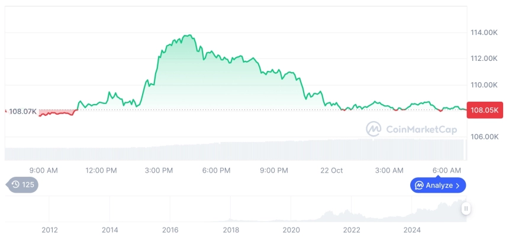Jump to 2024 on the navigator timeline

pyautogui.click(x=412, y=229)
